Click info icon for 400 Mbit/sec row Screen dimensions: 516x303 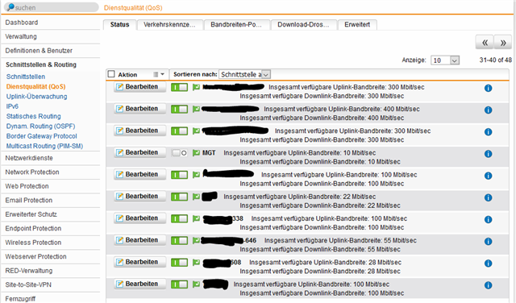coord(488,110)
